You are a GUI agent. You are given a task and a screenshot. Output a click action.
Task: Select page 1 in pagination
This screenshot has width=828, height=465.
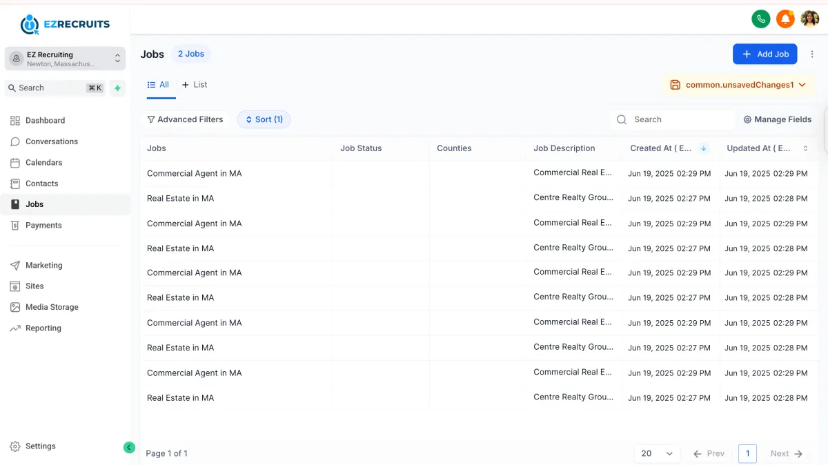point(747,453)
